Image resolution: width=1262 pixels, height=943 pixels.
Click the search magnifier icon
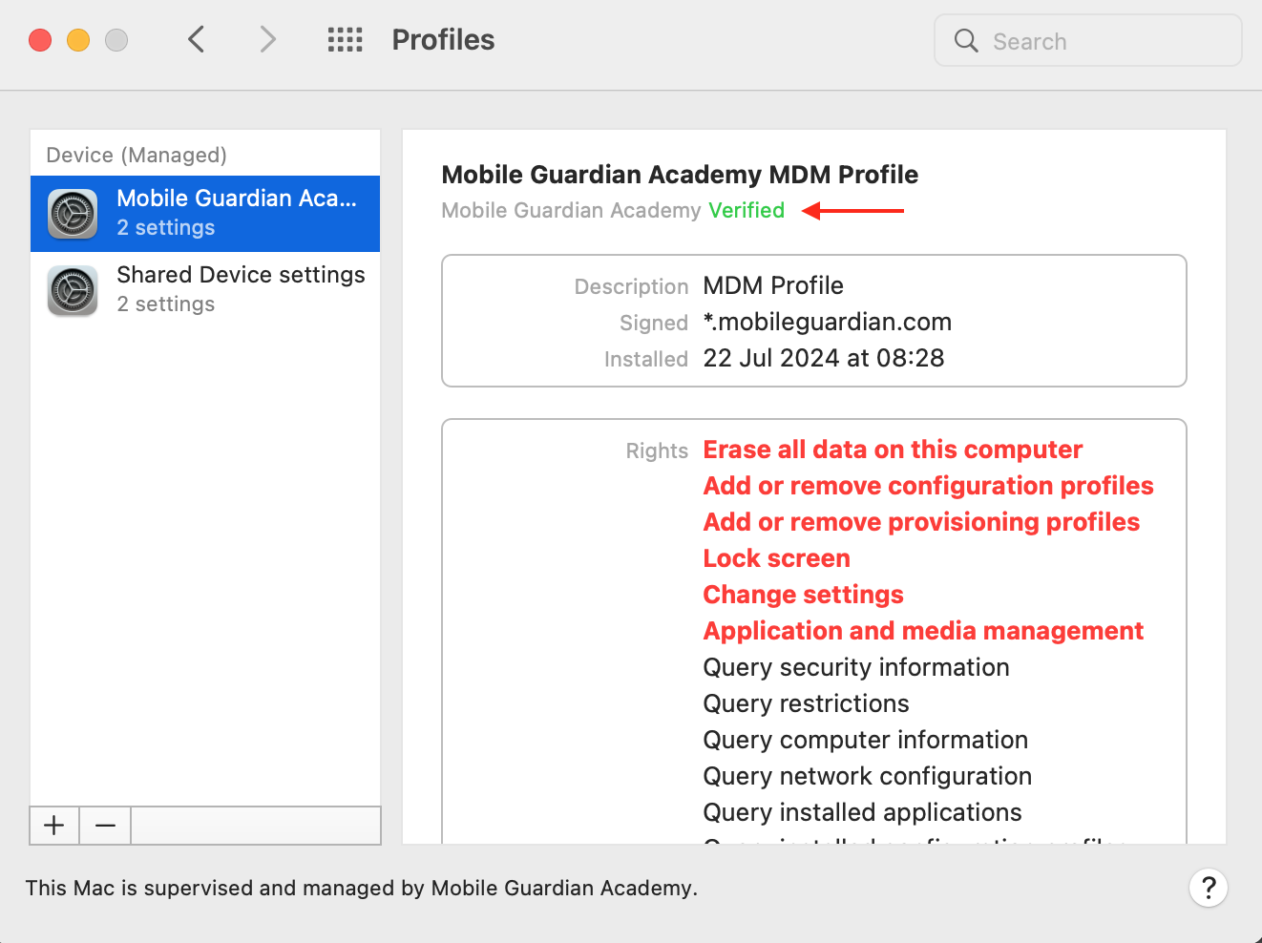pos(966,41)
